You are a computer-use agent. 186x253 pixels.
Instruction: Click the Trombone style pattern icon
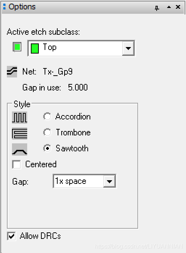pyautogui.click(x=20, y=133)
